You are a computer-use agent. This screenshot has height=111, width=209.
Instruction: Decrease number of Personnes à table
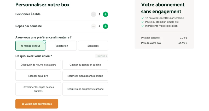pyautogui.click(x=94, y=14)
